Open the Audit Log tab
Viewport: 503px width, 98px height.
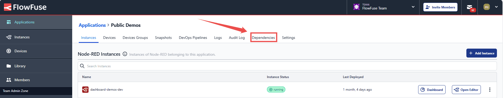[x=237, y=38]
